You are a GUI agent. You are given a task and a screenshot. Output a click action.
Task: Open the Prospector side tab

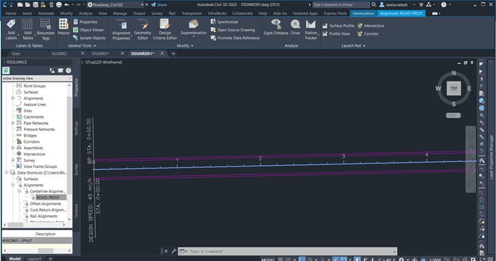pyautogui.click(x=76, y=87)
